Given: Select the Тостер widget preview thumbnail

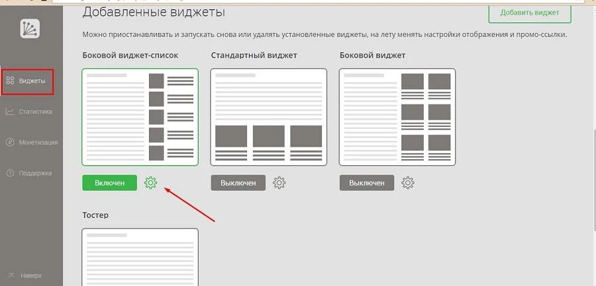Looking at the screenshot, I should click(140, 257).
